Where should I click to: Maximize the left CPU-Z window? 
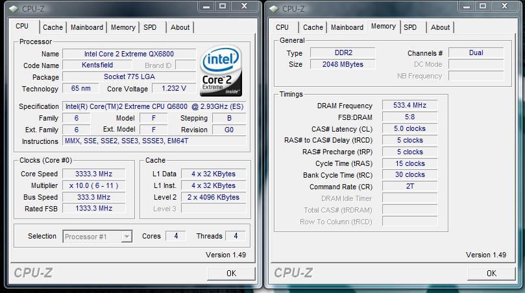pyautogui.click(x=223, y=6)
